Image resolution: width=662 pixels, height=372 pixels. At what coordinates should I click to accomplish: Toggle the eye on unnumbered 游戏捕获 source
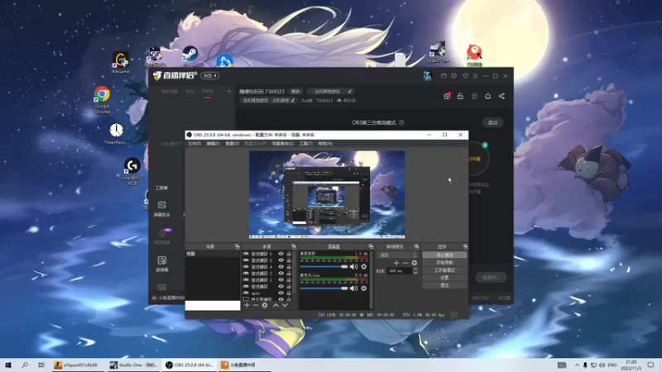pos(281,286)
